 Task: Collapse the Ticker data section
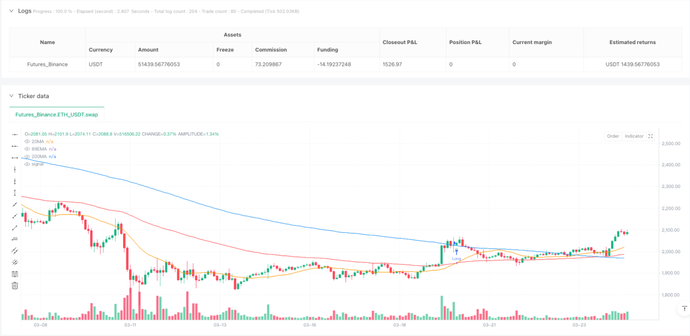[x=12, y=96]
